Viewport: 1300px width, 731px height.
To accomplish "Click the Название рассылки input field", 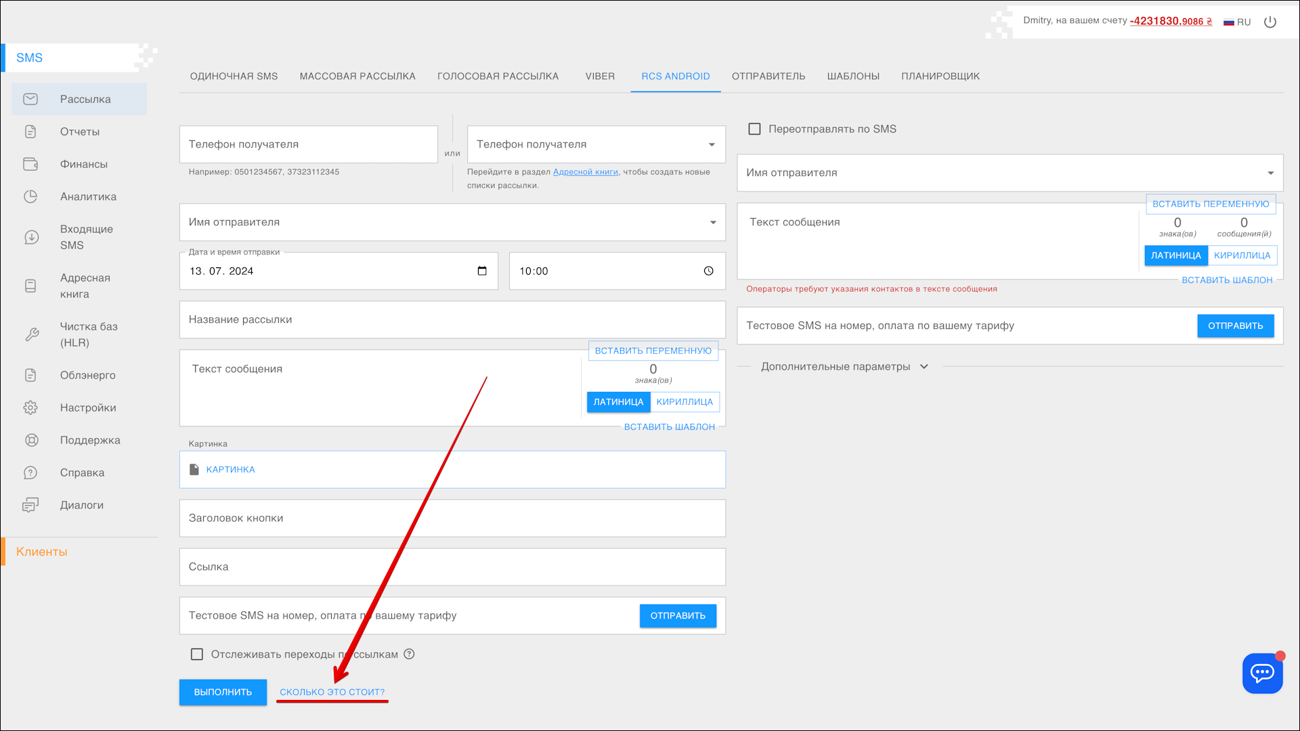I will coord(452,319).
